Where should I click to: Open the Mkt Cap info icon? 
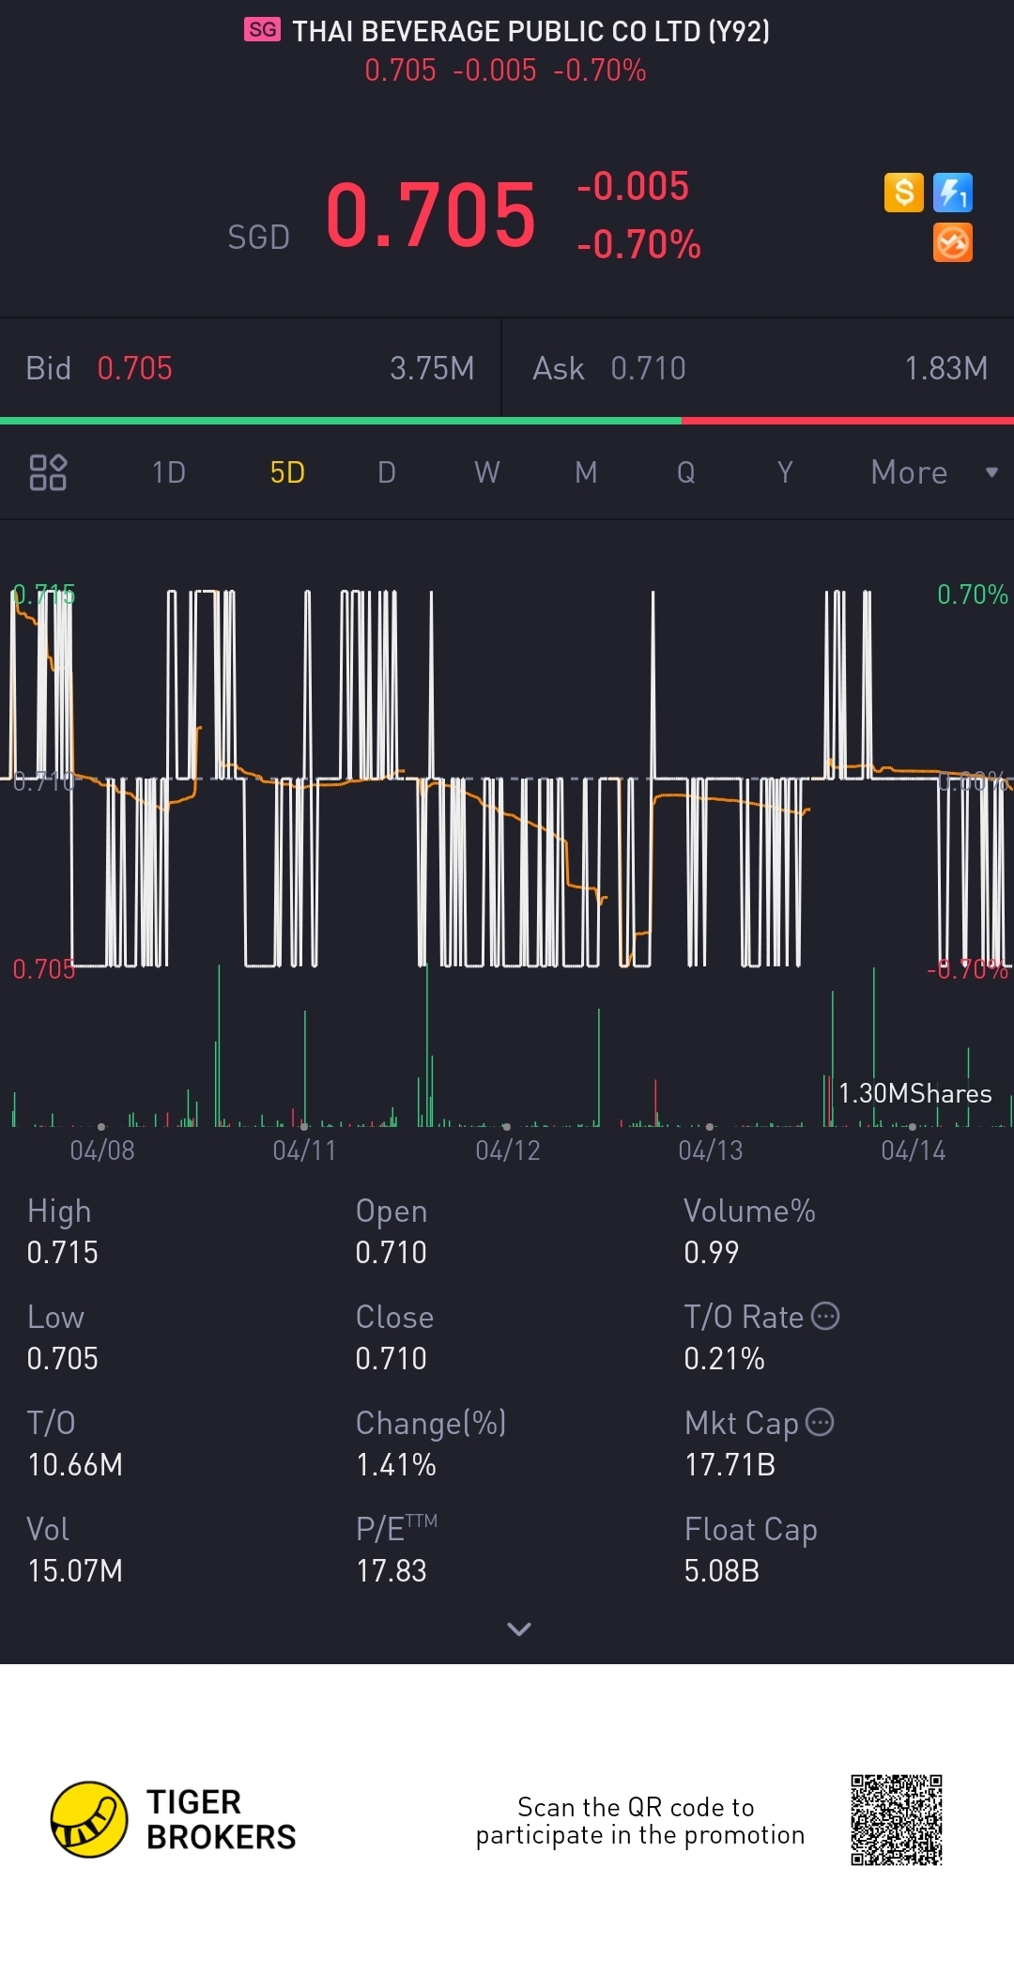(x=820, y=1422)
